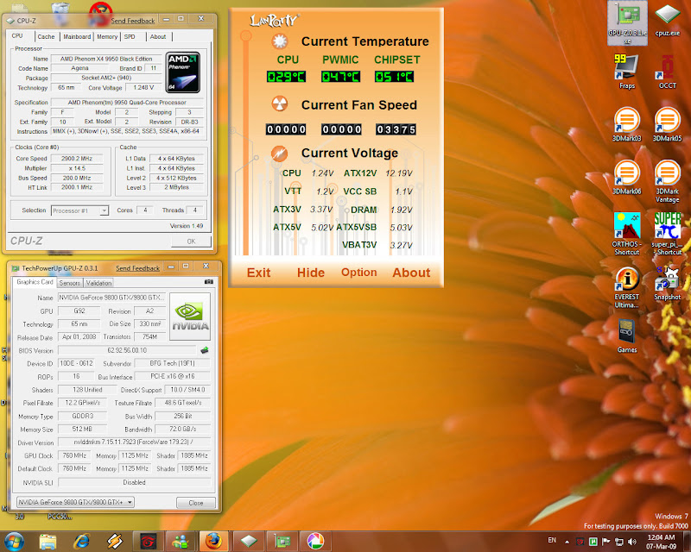
Task: Open the 3DMark03 desktop shortcut
Action: coord(627,124)
